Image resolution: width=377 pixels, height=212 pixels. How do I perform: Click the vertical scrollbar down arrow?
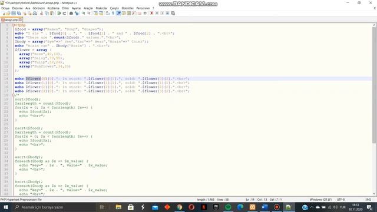click(x=375, y=194)
